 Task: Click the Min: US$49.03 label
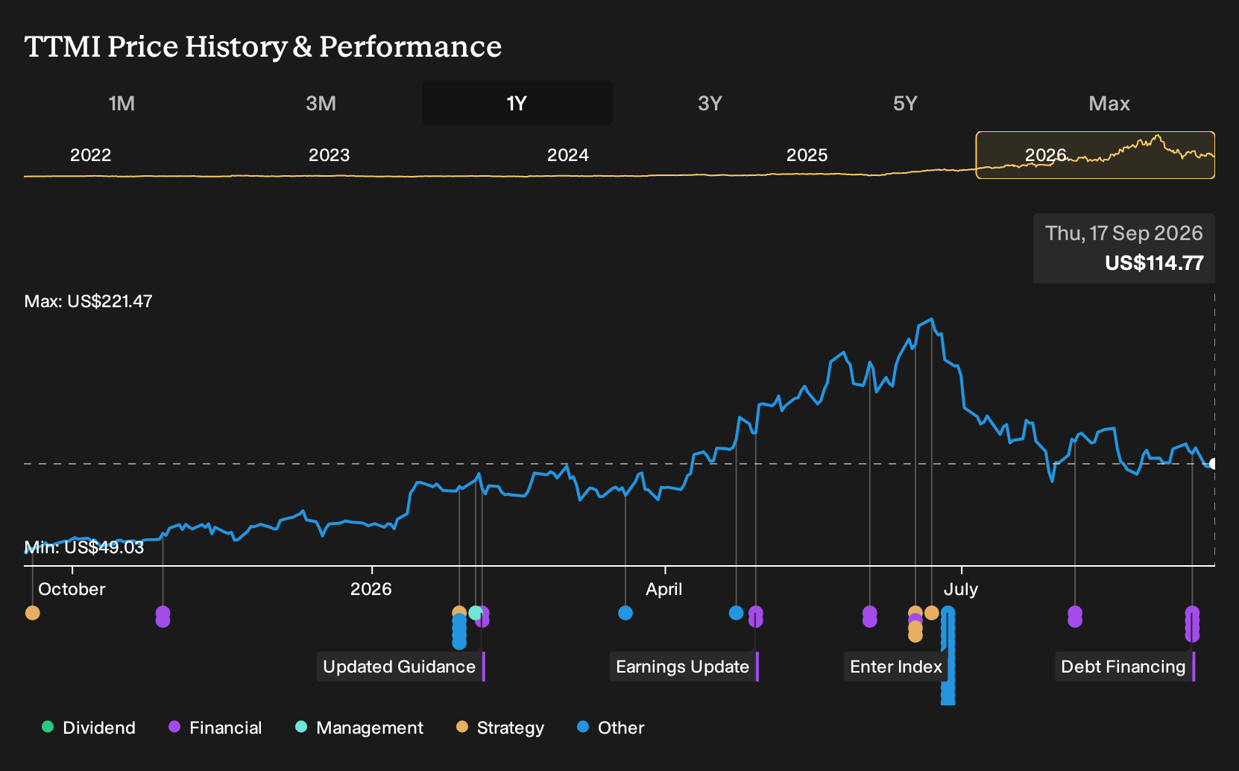coord(84,547)
